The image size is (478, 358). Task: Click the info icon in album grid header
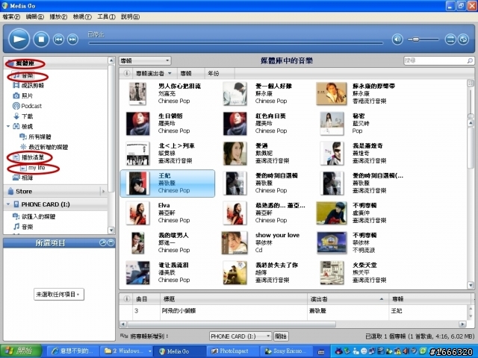tap(126, 73)
